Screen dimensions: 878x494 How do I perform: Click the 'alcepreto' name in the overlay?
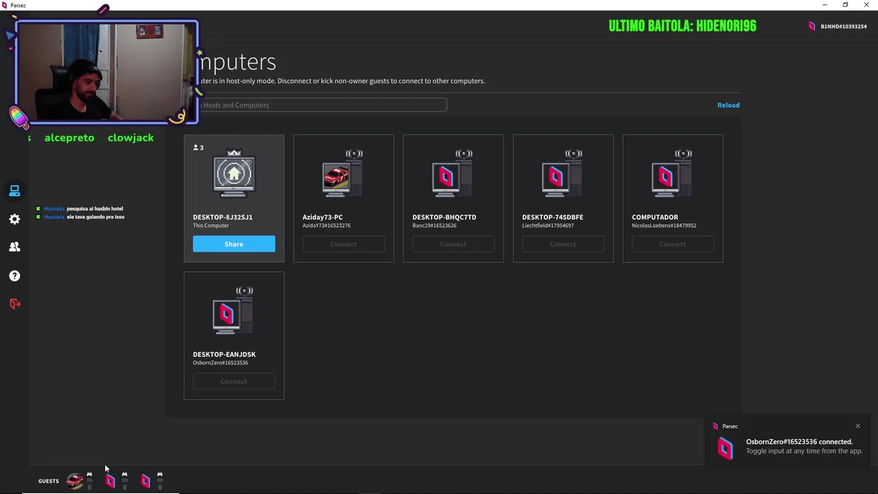[69, 138]
